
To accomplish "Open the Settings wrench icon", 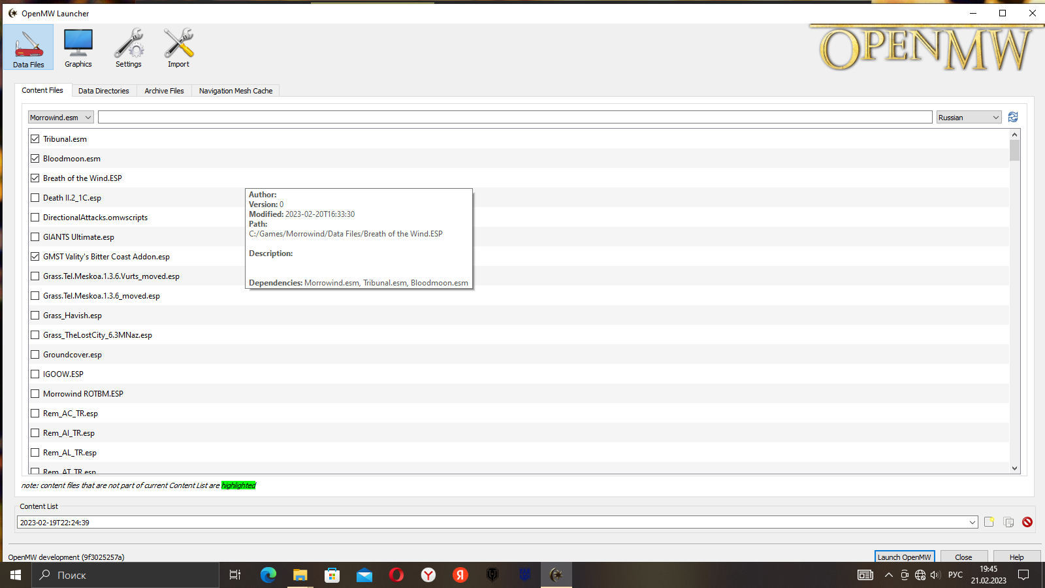I will coord(129,47).
